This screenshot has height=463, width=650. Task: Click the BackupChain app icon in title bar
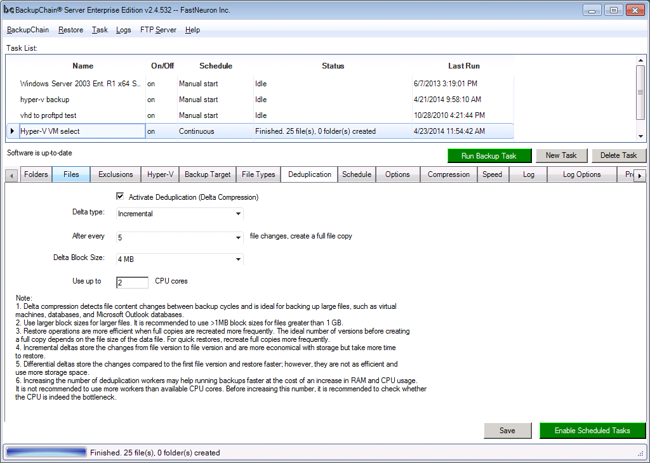(x=9, y=10)
